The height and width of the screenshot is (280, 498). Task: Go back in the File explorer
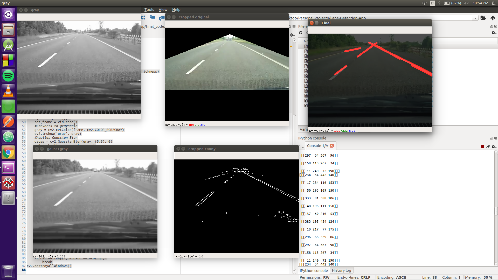point(301,33)
